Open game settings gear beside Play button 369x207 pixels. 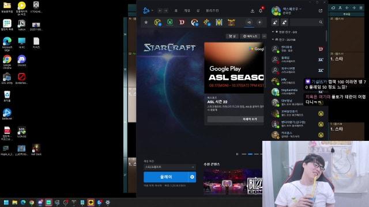[x=192, y=177]
